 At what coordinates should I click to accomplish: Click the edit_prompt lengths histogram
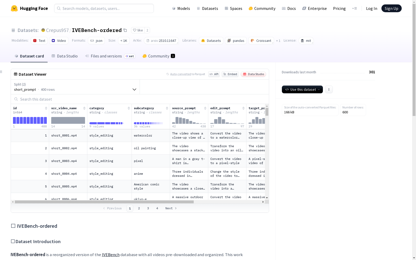tap(227, 120)
